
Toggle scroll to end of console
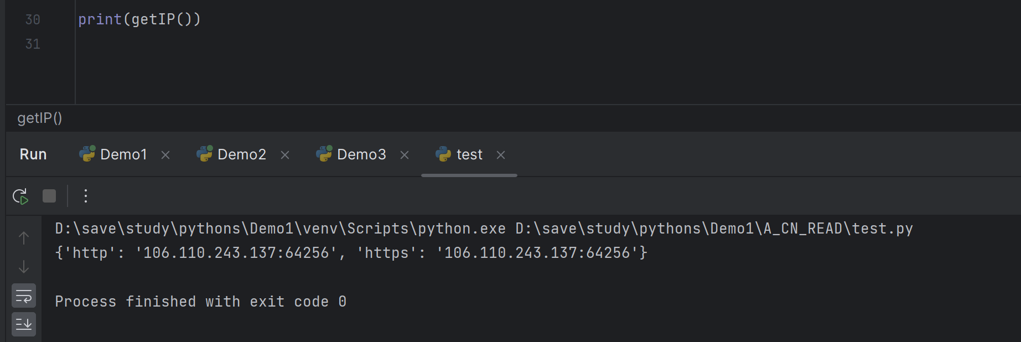[x=24, y=324]
